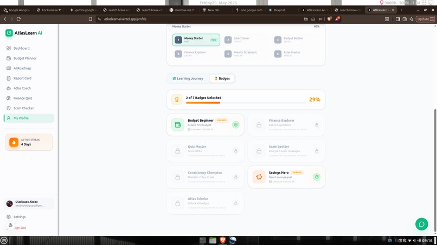
Task: Open Brave Rewards triangle icon
Action: click(x=337, y=19)
